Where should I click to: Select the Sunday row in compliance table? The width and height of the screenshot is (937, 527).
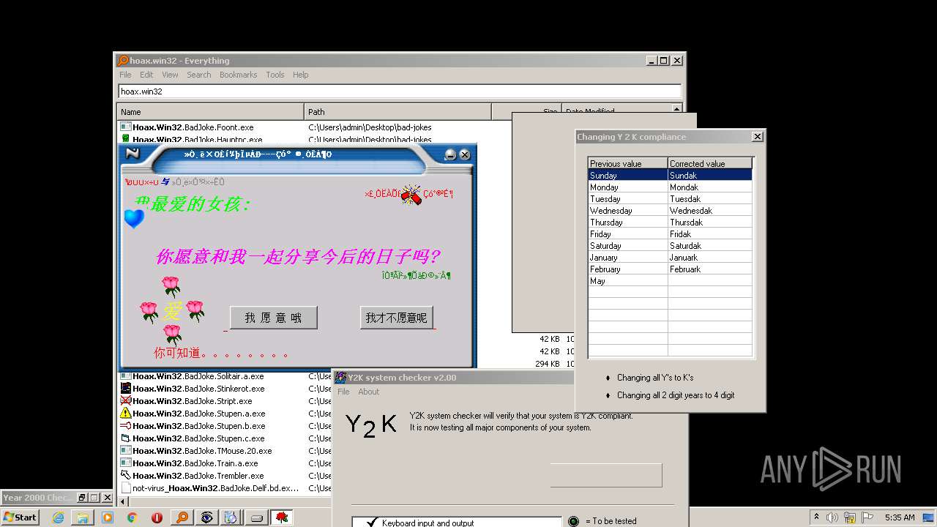(x=670, y=175)
